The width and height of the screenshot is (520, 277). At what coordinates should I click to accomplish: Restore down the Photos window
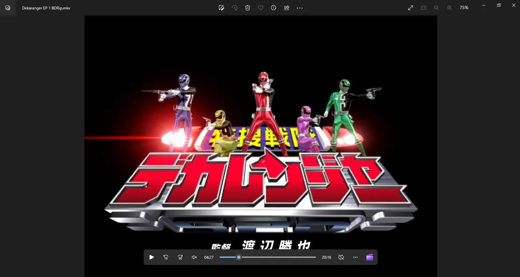coord(499,6)
